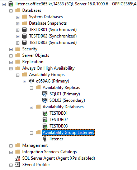The image size is (137, 170).
Task: Expand the XEvent Profiler node
Action: (11, 165)
